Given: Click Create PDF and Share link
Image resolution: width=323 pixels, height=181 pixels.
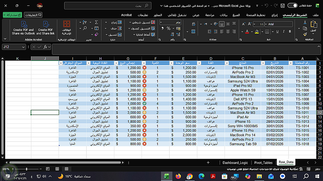Looking at the screenshot, I should (x=46, y=28).
